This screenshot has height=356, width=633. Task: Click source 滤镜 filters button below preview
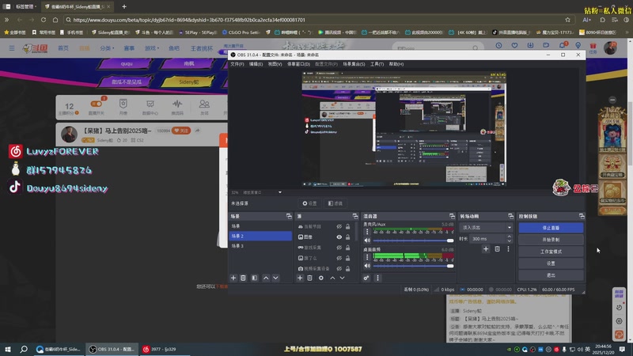(x=335, y=203)
